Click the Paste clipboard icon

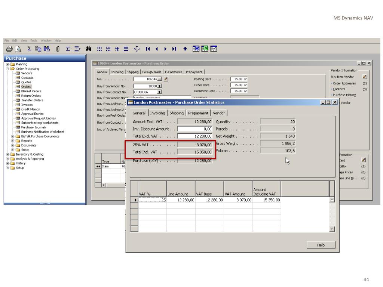(47, 49)
